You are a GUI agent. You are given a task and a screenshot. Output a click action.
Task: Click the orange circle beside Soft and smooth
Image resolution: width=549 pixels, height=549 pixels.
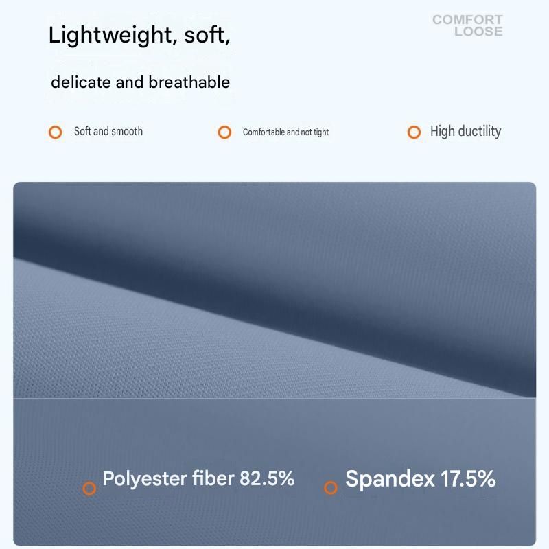pyautogui.click(x=56, y=132)
